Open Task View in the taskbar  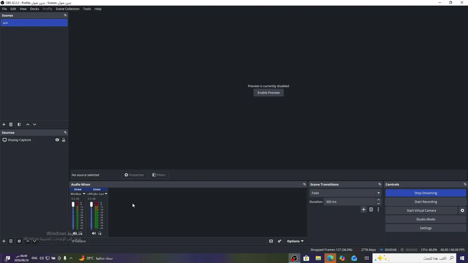click(366, 258)
